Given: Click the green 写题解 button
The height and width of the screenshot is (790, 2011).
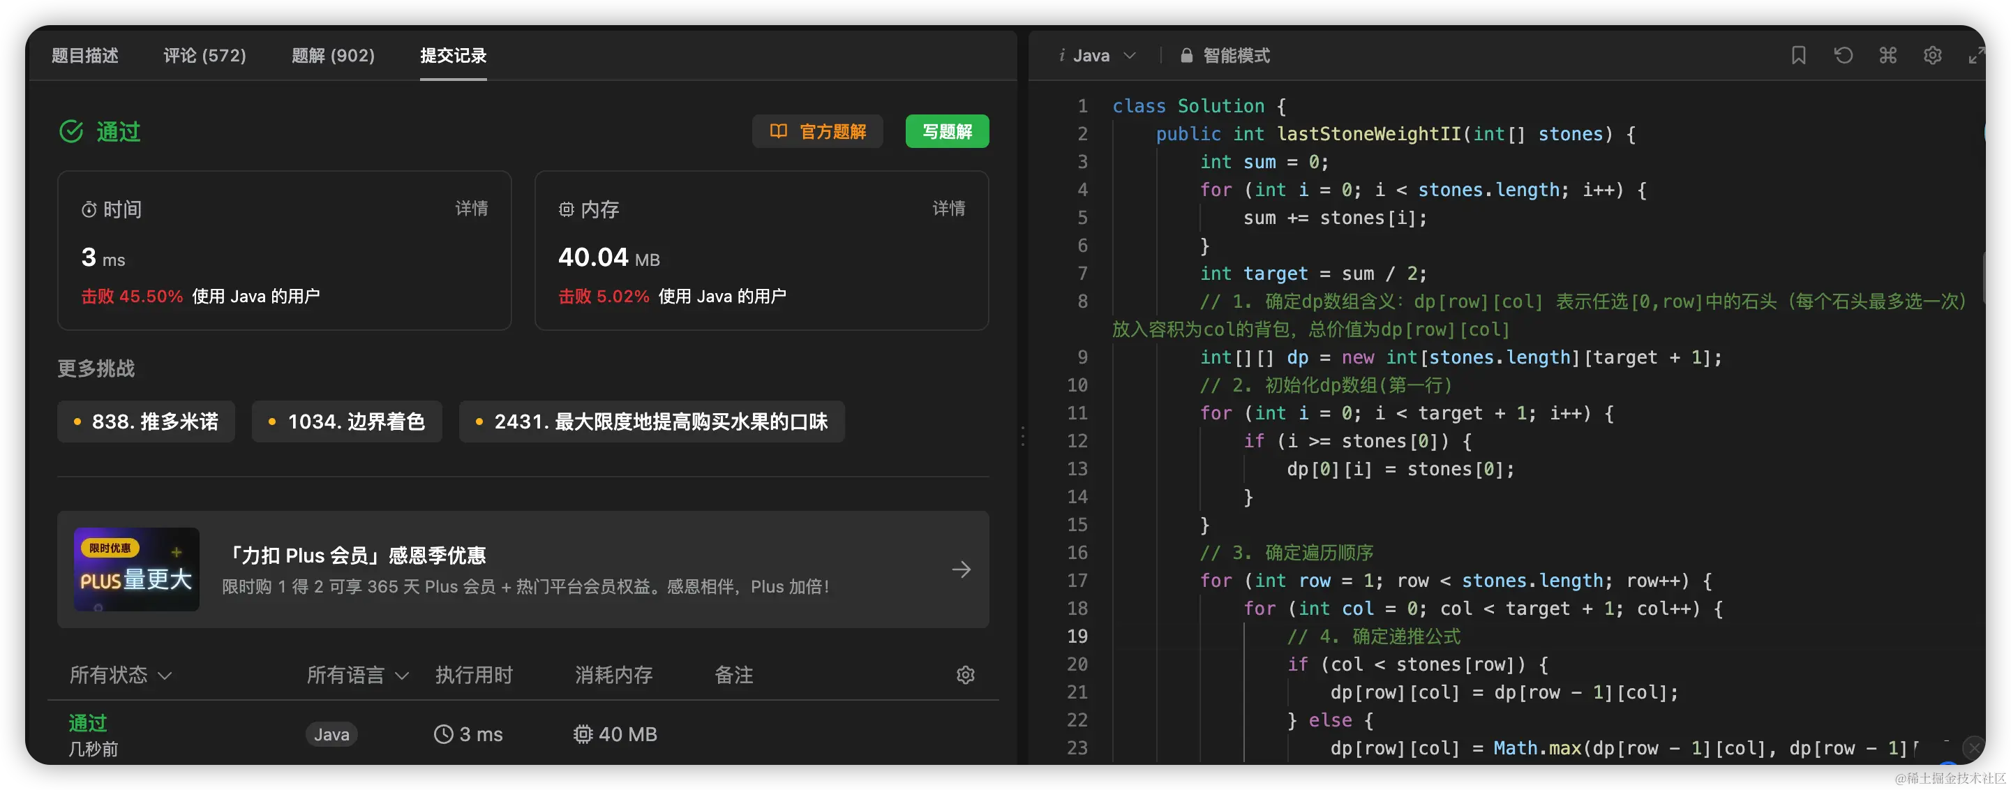Looking at the screenshot, I should (x=947, y=131).
